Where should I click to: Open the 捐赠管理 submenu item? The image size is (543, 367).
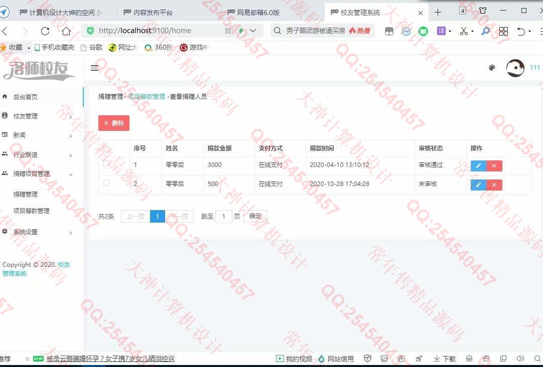tap(26, 195)
